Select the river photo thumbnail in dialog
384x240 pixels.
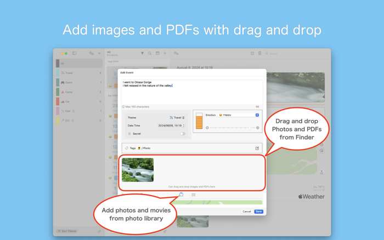(x=138, y=170)
